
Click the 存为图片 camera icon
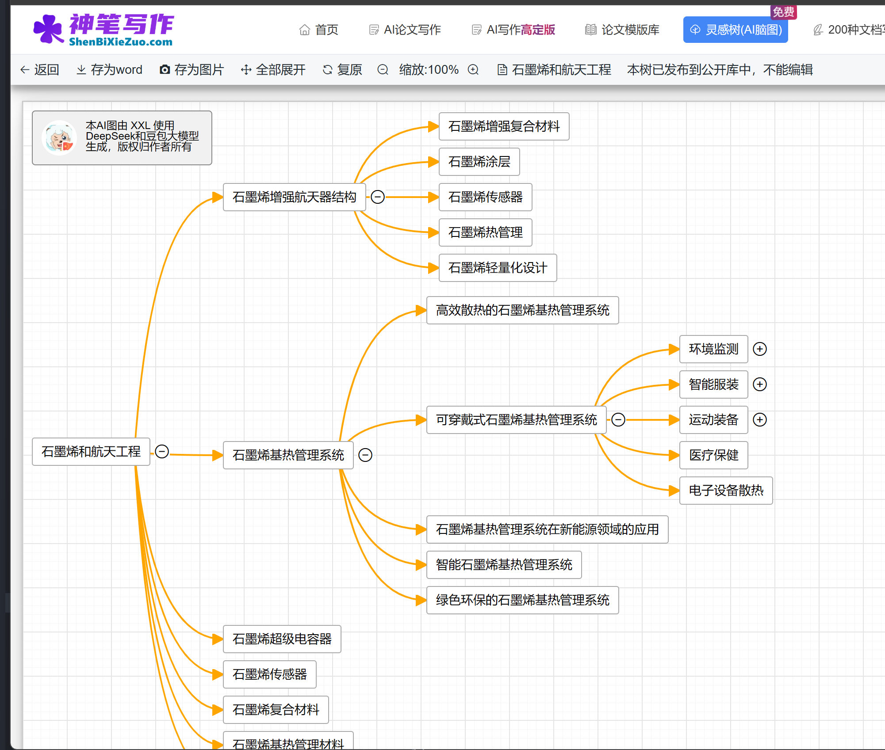(165, 70)
